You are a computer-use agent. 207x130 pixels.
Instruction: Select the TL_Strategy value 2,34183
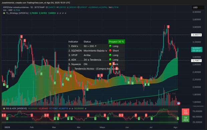(43, 13)
